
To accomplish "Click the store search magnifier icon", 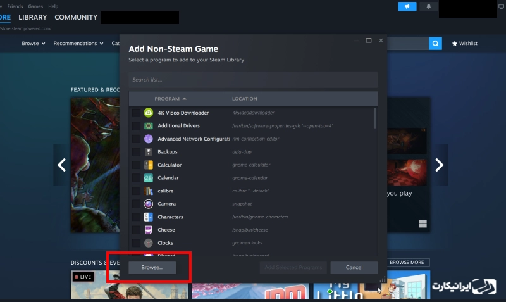I will point(435,43).
